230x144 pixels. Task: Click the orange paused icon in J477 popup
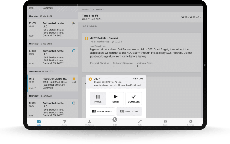point(90,79)
